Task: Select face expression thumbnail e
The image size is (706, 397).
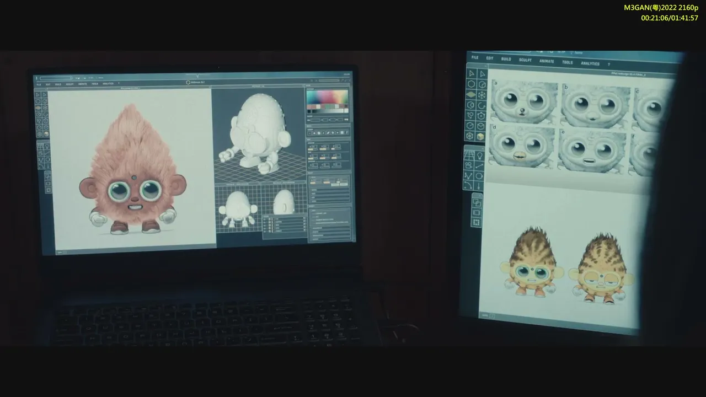Action: click(x=592, y=151)
